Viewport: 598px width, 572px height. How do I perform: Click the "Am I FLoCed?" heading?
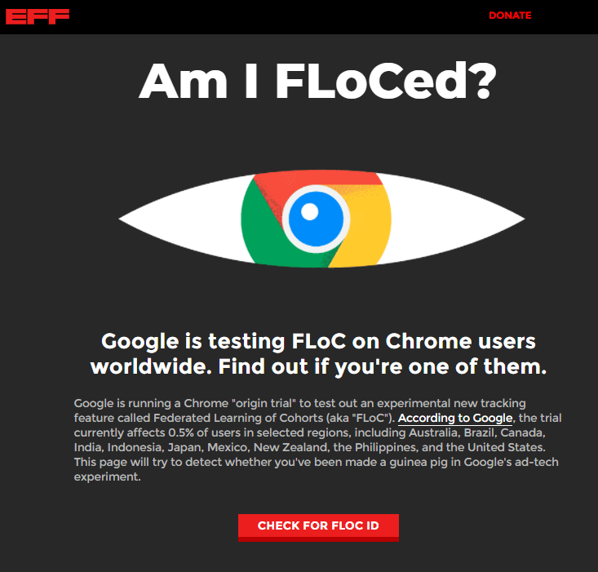tap(317, 79)
